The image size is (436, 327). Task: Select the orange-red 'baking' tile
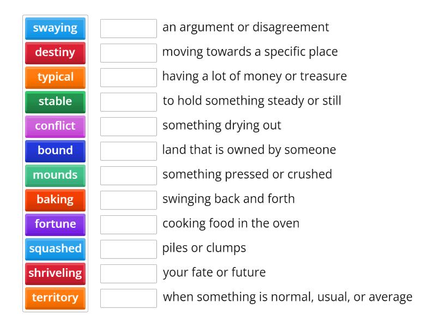pyautogui.click(x=55, y=200)
